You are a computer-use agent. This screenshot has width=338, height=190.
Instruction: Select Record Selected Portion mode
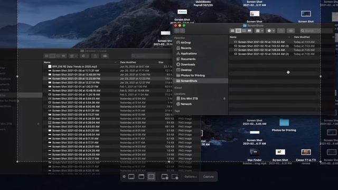click(175, 177)
